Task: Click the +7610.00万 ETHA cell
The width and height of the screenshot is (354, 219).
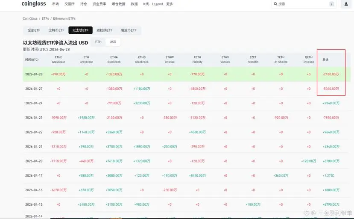Action: click(114, 161)
